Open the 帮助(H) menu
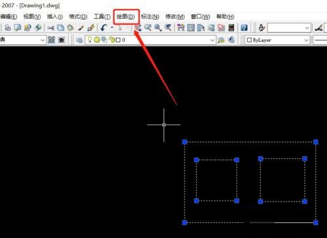The height and width of the screenshot is (238, 327). pyautogui.click(x=225, y=16)
